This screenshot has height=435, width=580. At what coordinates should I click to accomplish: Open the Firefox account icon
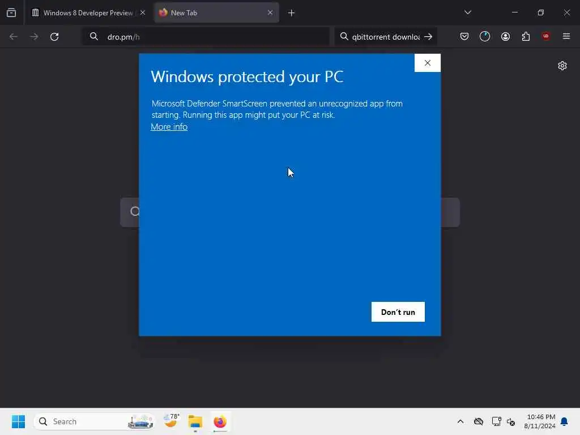click(505, 36)
